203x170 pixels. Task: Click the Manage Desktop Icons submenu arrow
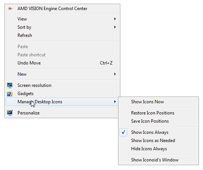coord(115,102)
